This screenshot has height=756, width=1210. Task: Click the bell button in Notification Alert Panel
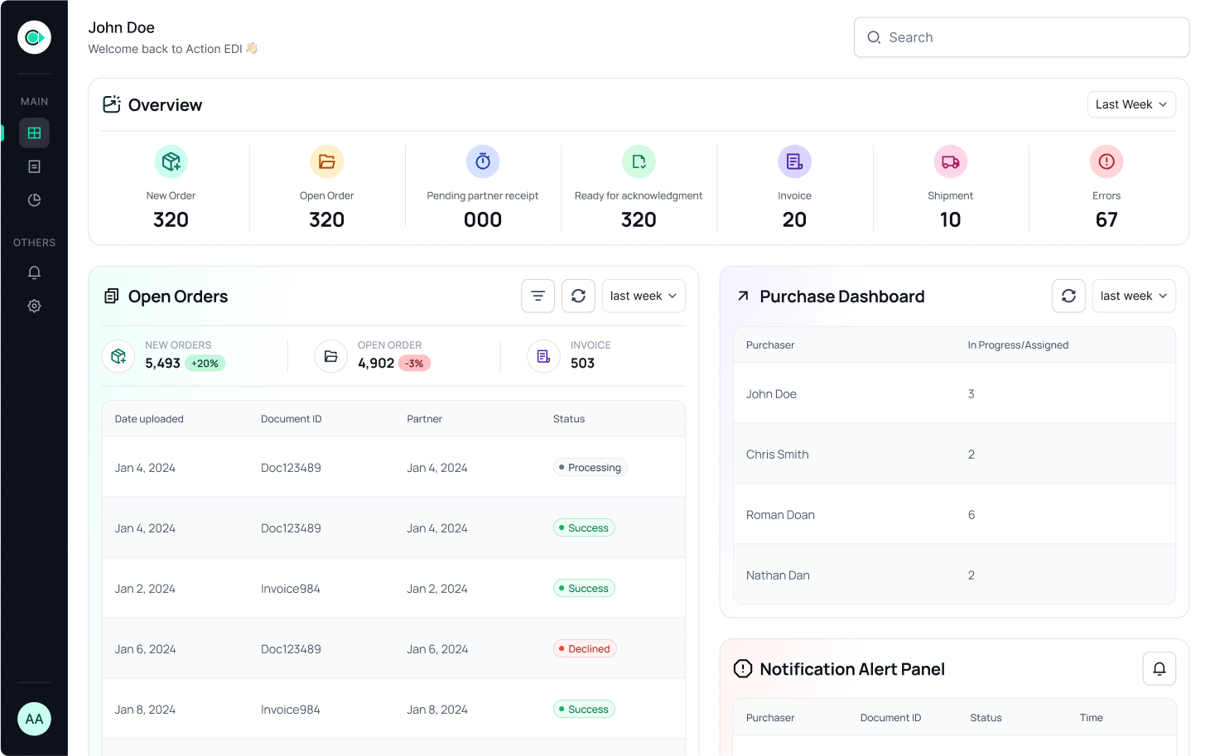(x=1159, y=668)
